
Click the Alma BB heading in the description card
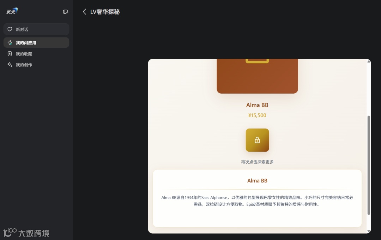point(257,181)
